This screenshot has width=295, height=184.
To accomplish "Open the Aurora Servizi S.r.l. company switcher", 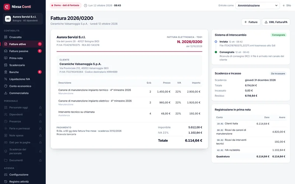I will point(23,19).
